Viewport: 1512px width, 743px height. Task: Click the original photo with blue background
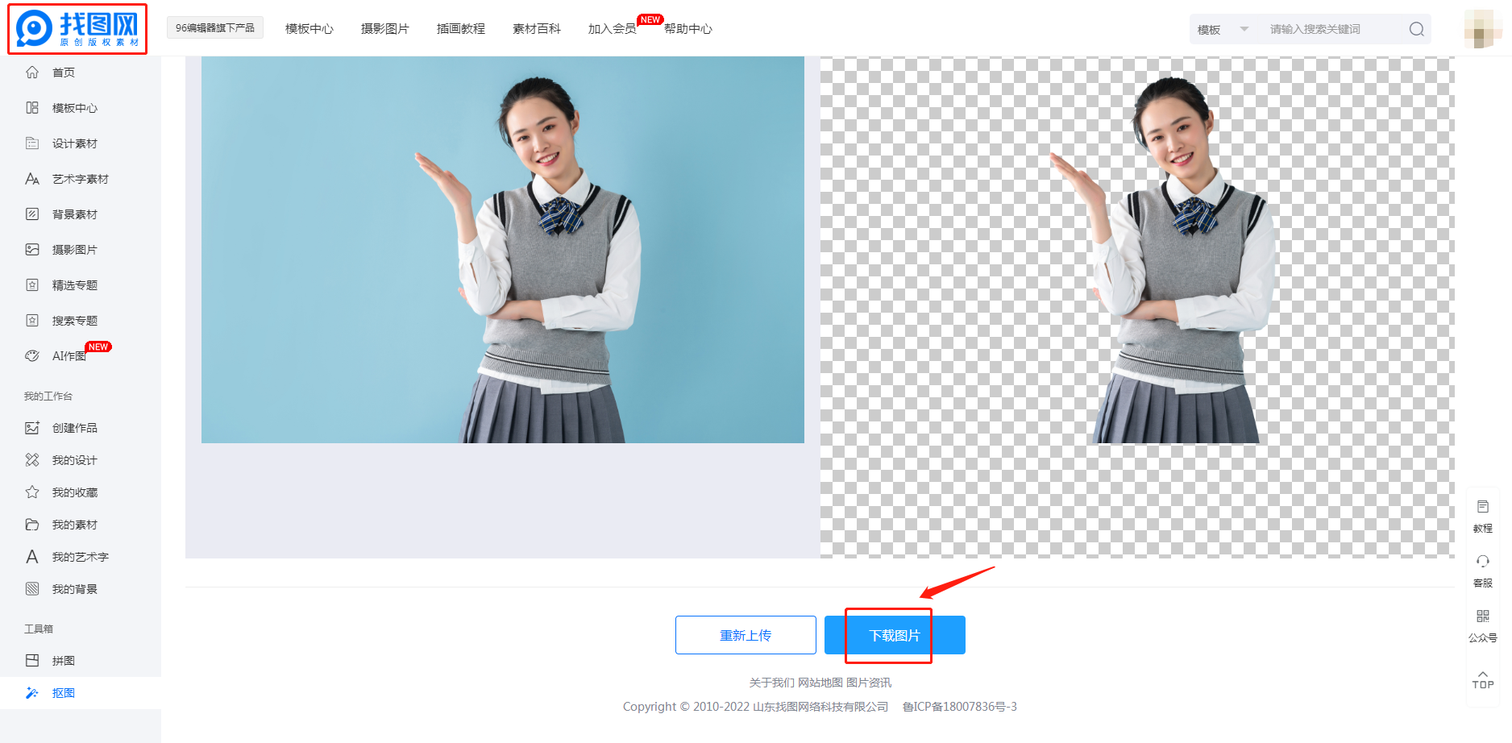coord(503,250)
